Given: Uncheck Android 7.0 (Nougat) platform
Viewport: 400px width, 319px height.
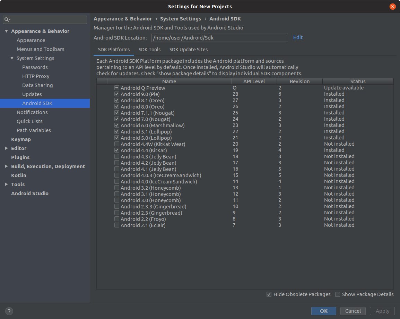Looking at the screenshot, I should (x=116, y=119).
